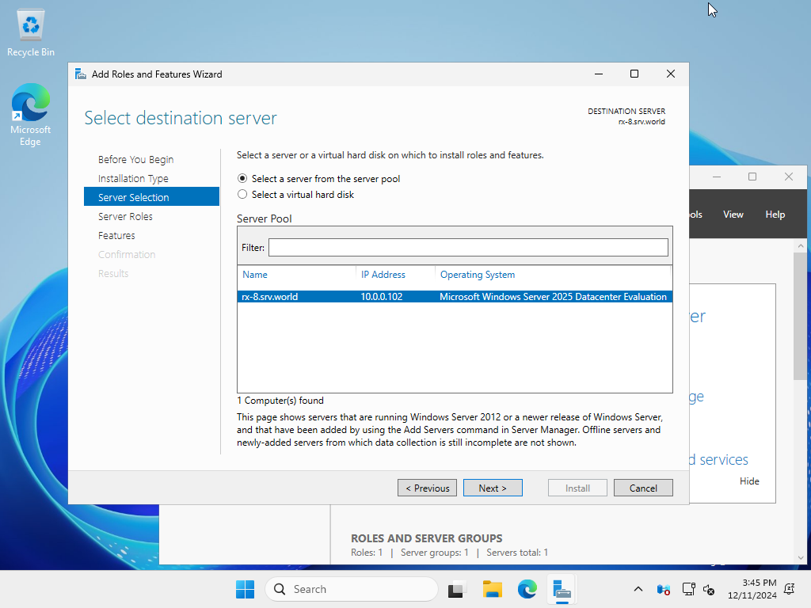The image size is (811, 608).
Task: Click the Windows Server 2025 Datacenter Evaluation cell
Action: coord(553,297)
